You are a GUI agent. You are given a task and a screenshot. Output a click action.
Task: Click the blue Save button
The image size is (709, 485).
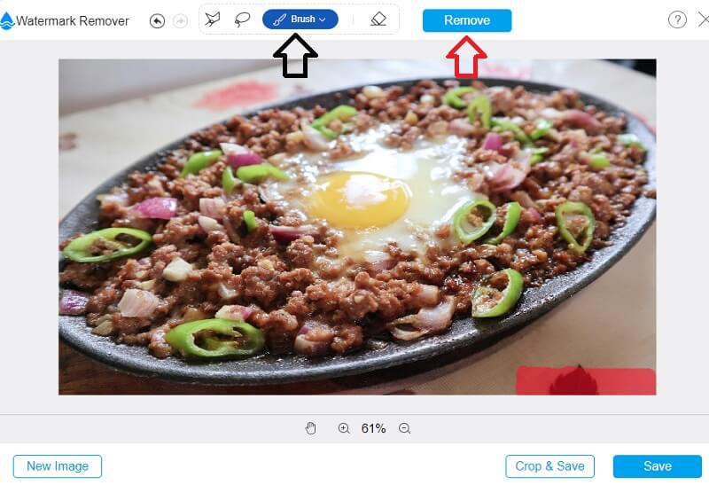658,466
